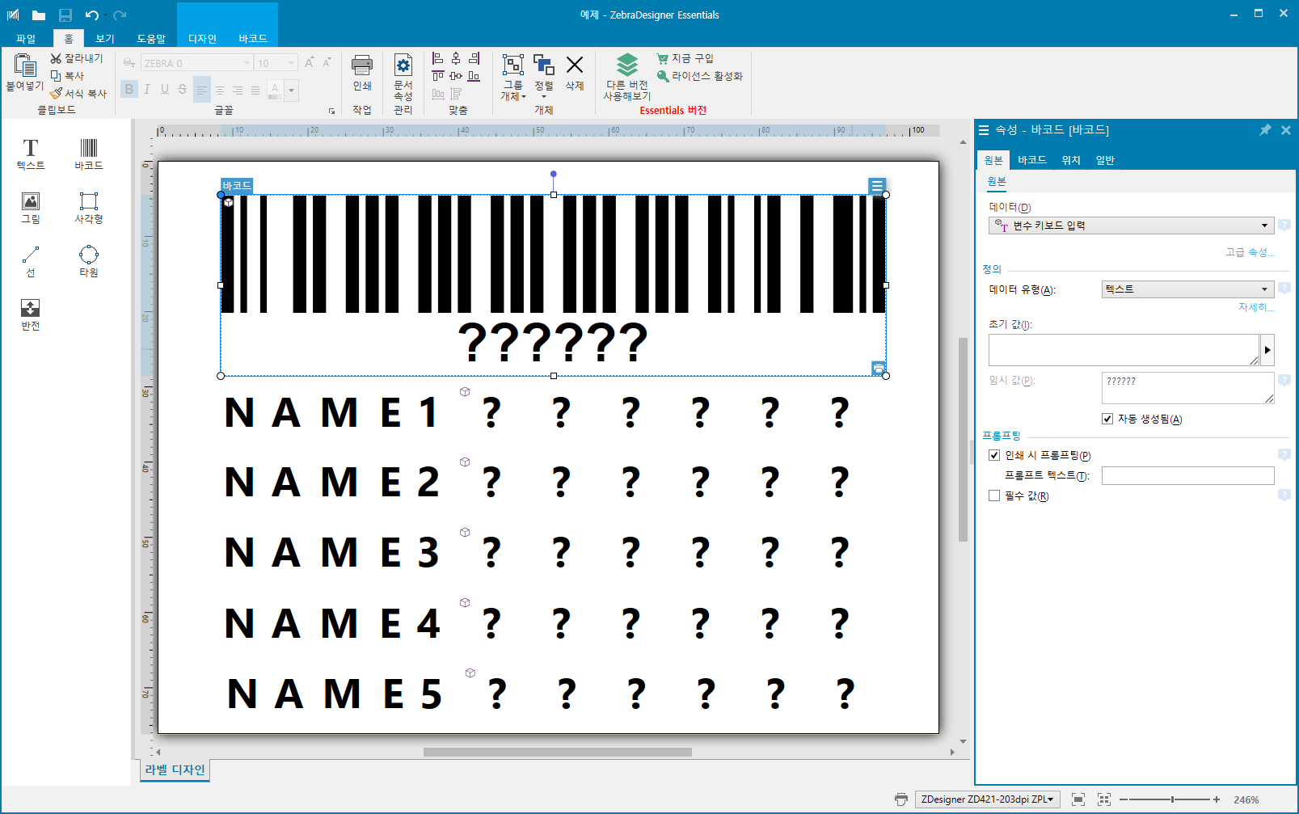Click the align objects right icon
Image resolution: width=1299 pixels, height=814 pixels.
pos(474,58)
